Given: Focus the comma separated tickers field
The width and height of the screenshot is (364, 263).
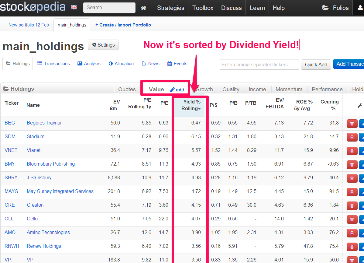Looking at the screenshot, I should coord(259,65).
